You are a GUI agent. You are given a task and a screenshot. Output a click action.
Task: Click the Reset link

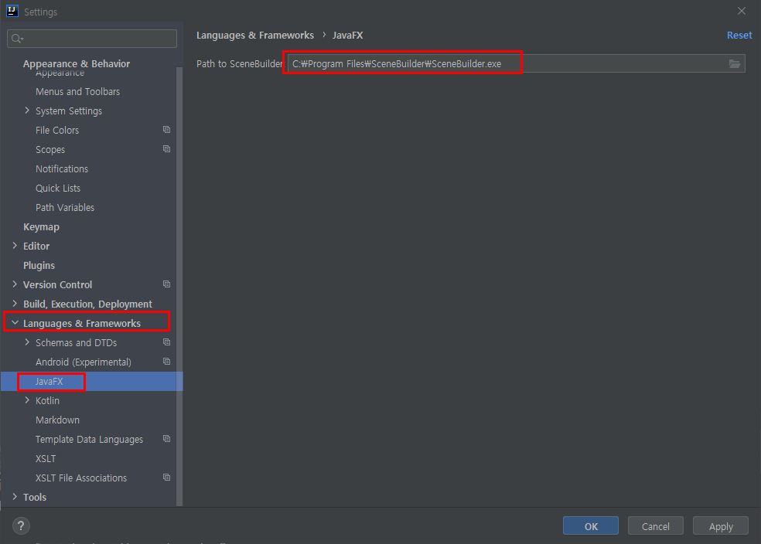[x=739, y=36]
